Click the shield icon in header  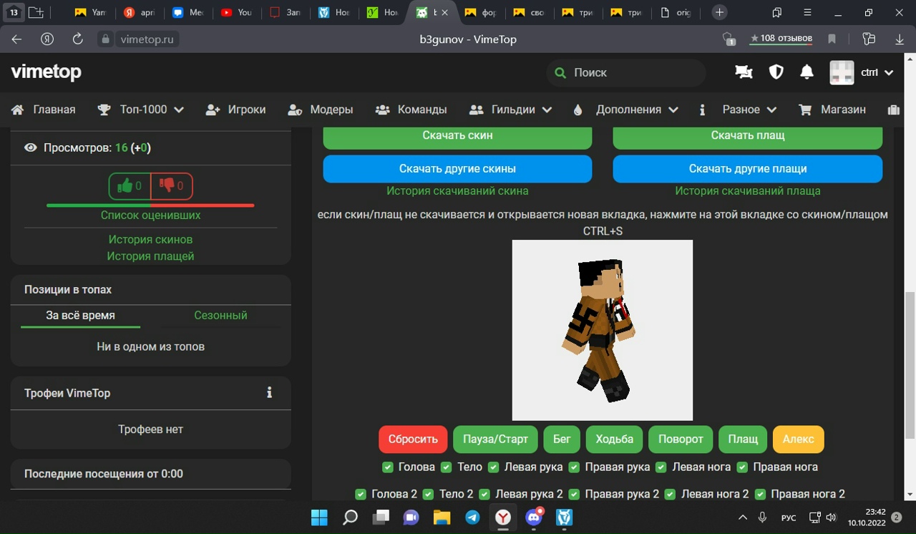click(776, 72)
